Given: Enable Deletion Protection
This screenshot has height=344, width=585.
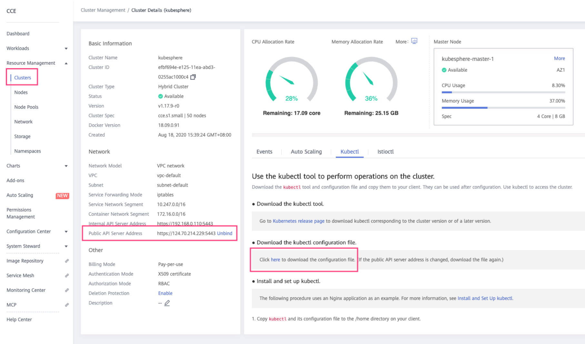Looking at the screenshot, I should click(165, 293).
